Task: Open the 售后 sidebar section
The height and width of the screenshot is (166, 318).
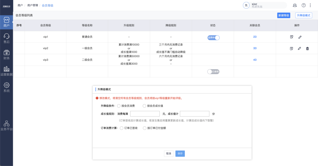Action: point(6,38)
